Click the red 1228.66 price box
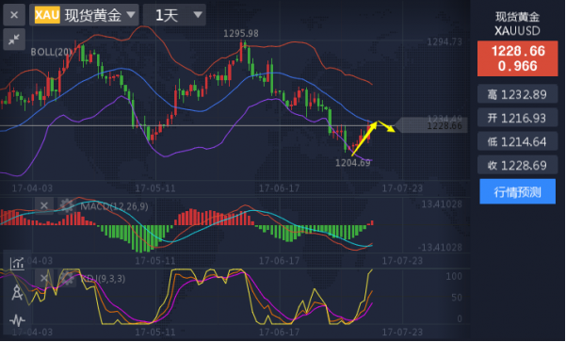The width and height of the screenshot is (566, 342). click(x=517, y=58)
